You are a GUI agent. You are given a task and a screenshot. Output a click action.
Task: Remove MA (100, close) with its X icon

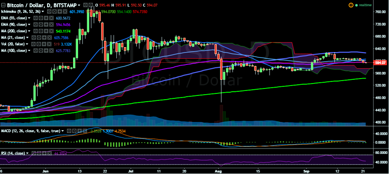coord(51,51)
